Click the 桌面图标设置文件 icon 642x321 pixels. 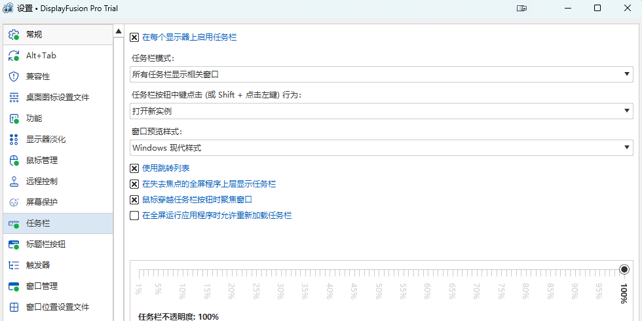pyautogui.click(x=14, y=98)
